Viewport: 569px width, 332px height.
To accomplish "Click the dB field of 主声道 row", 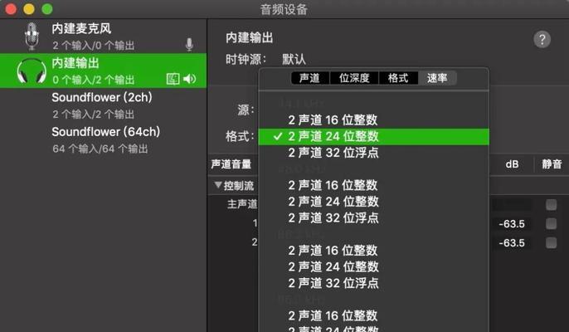I will [512, 205].
